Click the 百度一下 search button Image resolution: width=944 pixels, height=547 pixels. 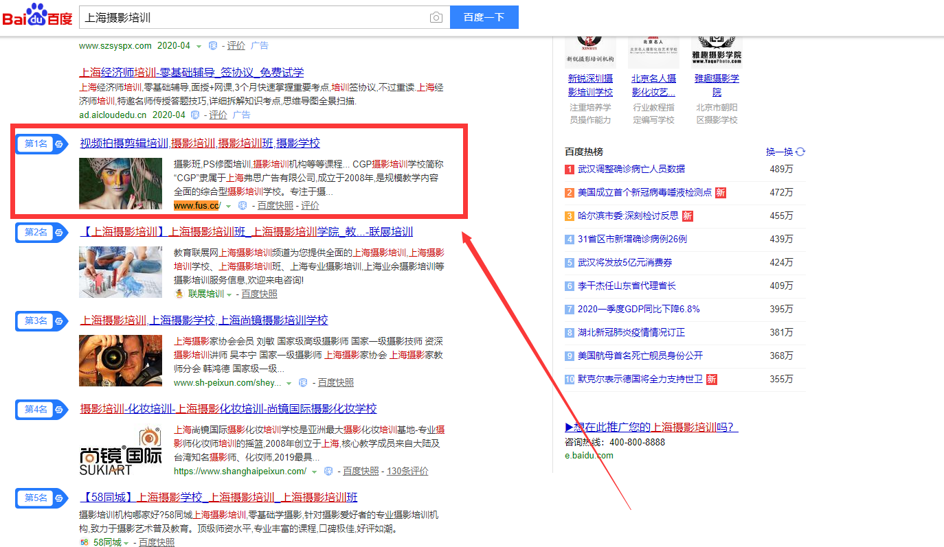[484, 18]
